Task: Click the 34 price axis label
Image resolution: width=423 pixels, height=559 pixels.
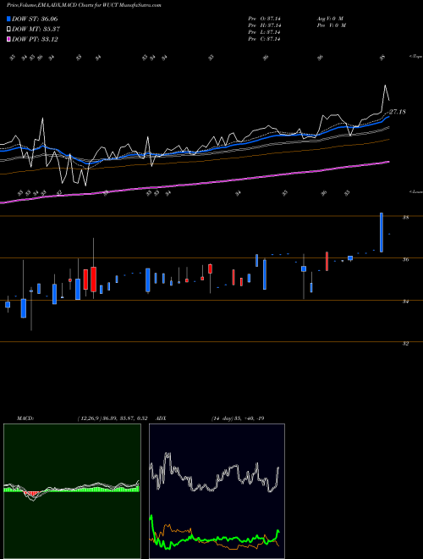Action: (405, 302)
